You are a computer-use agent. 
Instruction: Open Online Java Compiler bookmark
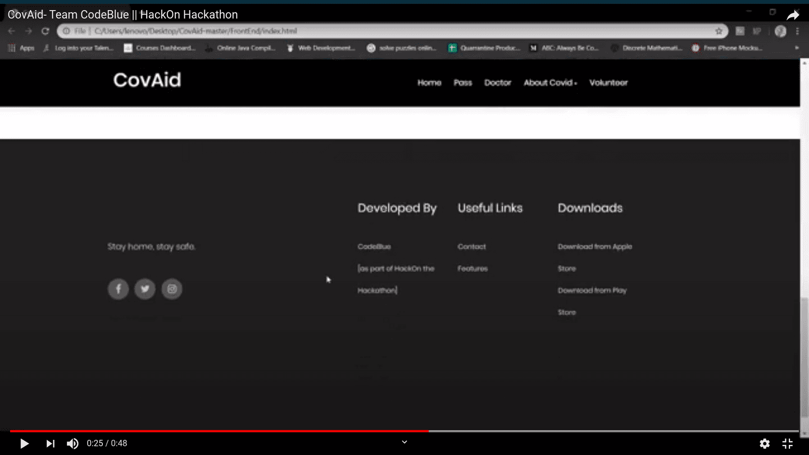point(240,48)
